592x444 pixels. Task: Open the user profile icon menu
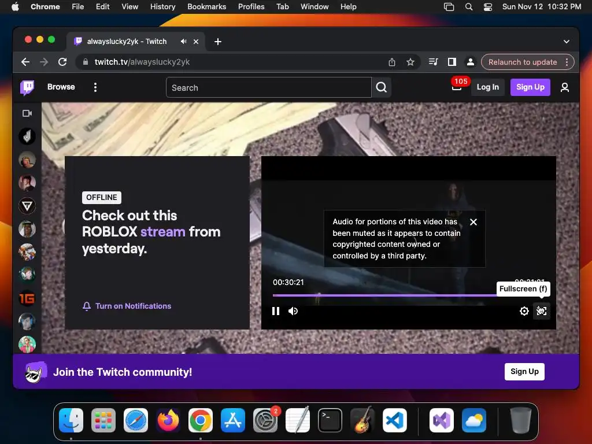coord(564,88)
